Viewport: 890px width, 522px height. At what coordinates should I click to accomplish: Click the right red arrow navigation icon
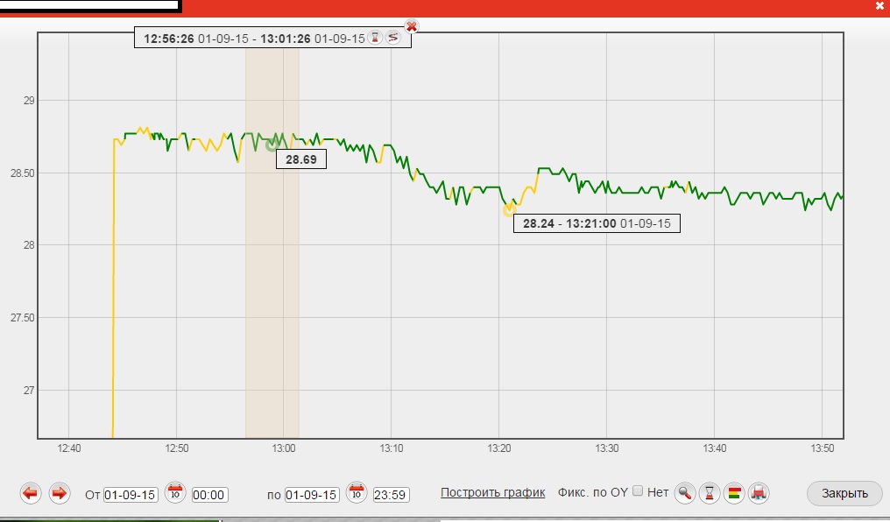coord(59,493)
